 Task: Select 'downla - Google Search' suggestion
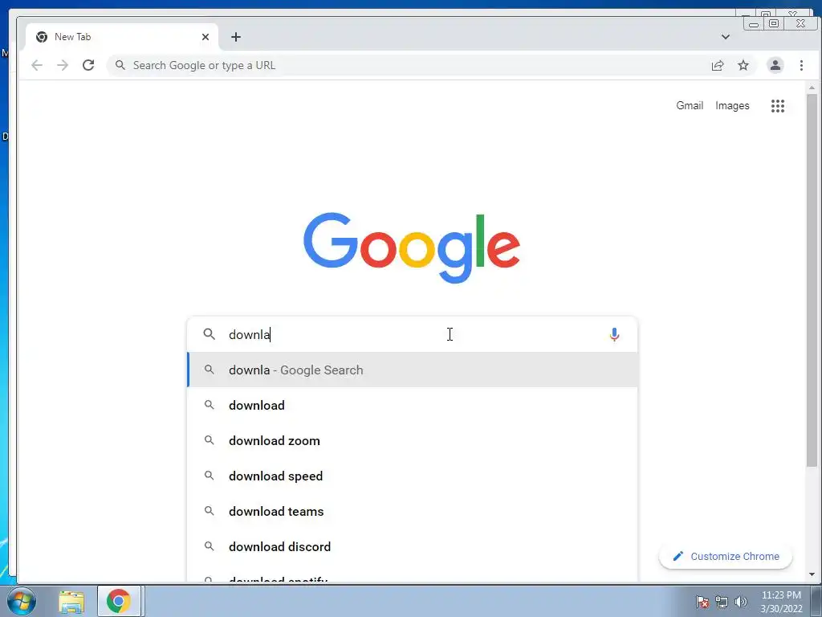point(412,370)
